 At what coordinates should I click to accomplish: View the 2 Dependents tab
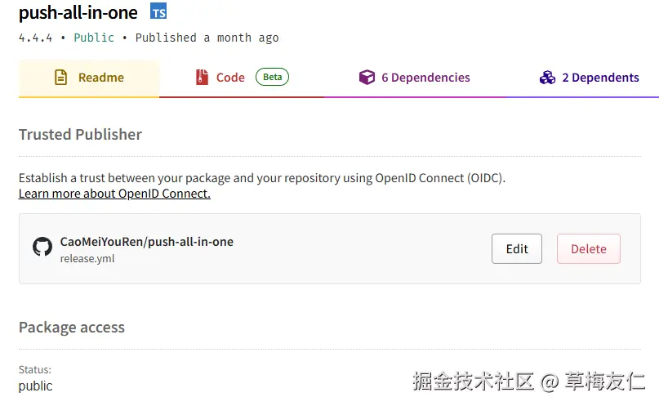(600, 78)
